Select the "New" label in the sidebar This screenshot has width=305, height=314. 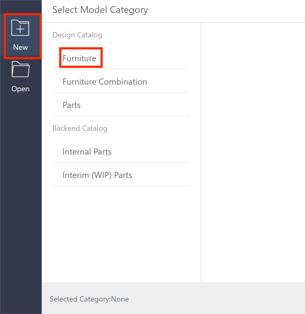20,48
